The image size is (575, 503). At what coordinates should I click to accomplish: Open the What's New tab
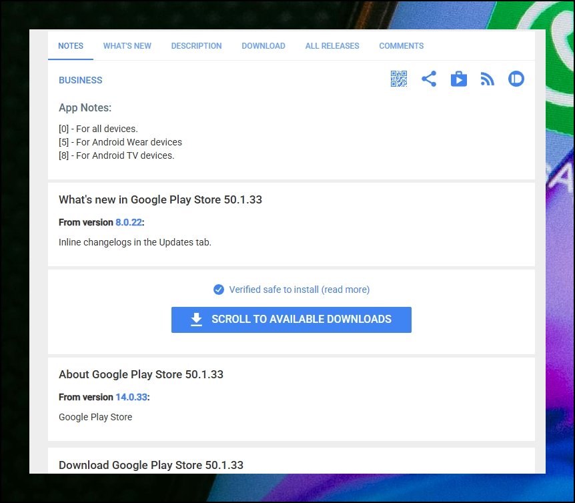(x=127, y=46)
